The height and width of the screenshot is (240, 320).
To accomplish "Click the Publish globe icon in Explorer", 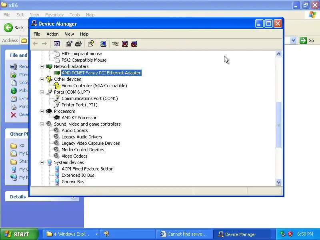I will 14,91.
